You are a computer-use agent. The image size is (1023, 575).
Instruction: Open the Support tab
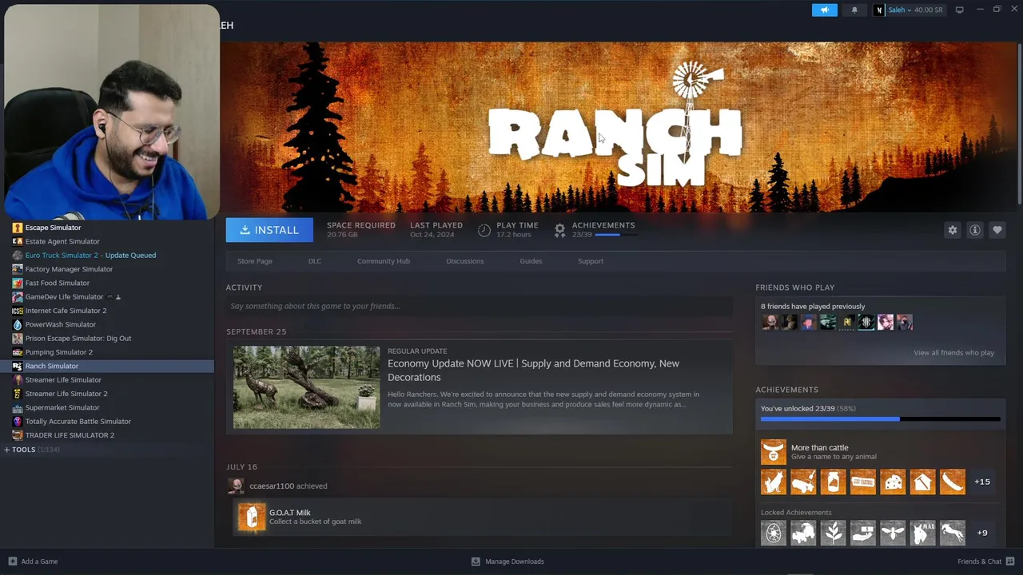[591, 261]
